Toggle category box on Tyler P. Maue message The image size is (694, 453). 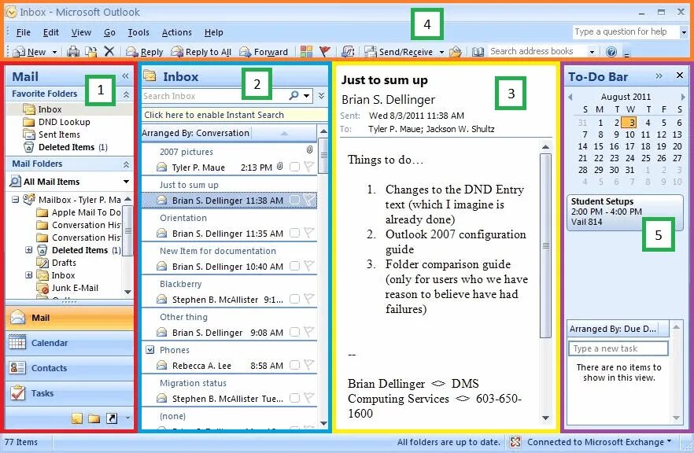(x=294, y=167)
